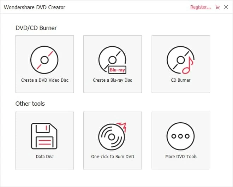
Task: Open the Register link
Action: point(201,7)
